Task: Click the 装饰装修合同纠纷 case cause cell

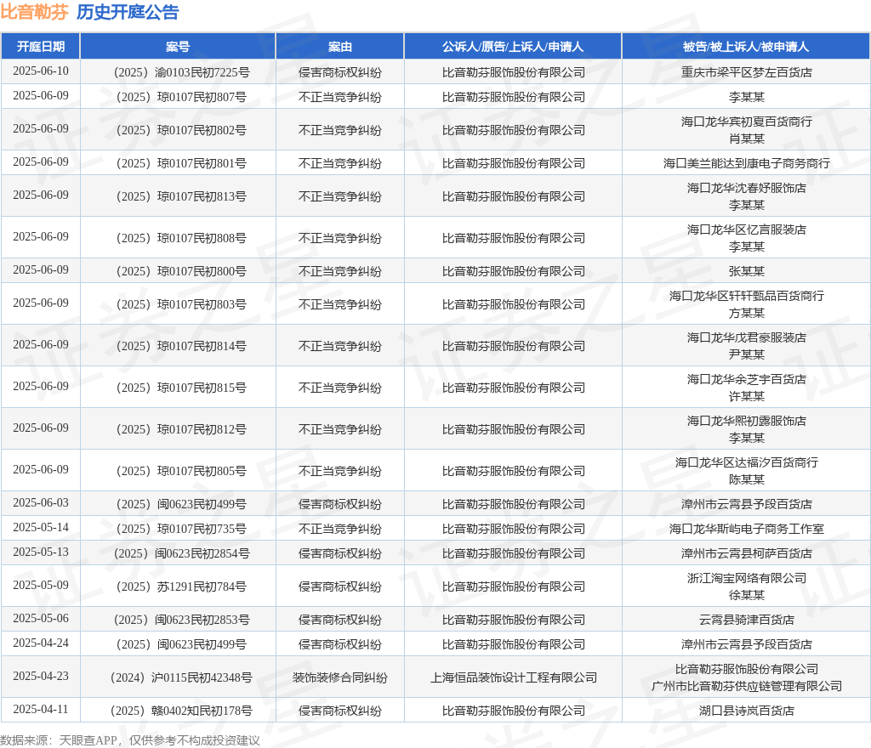Action: coord(339,677)
